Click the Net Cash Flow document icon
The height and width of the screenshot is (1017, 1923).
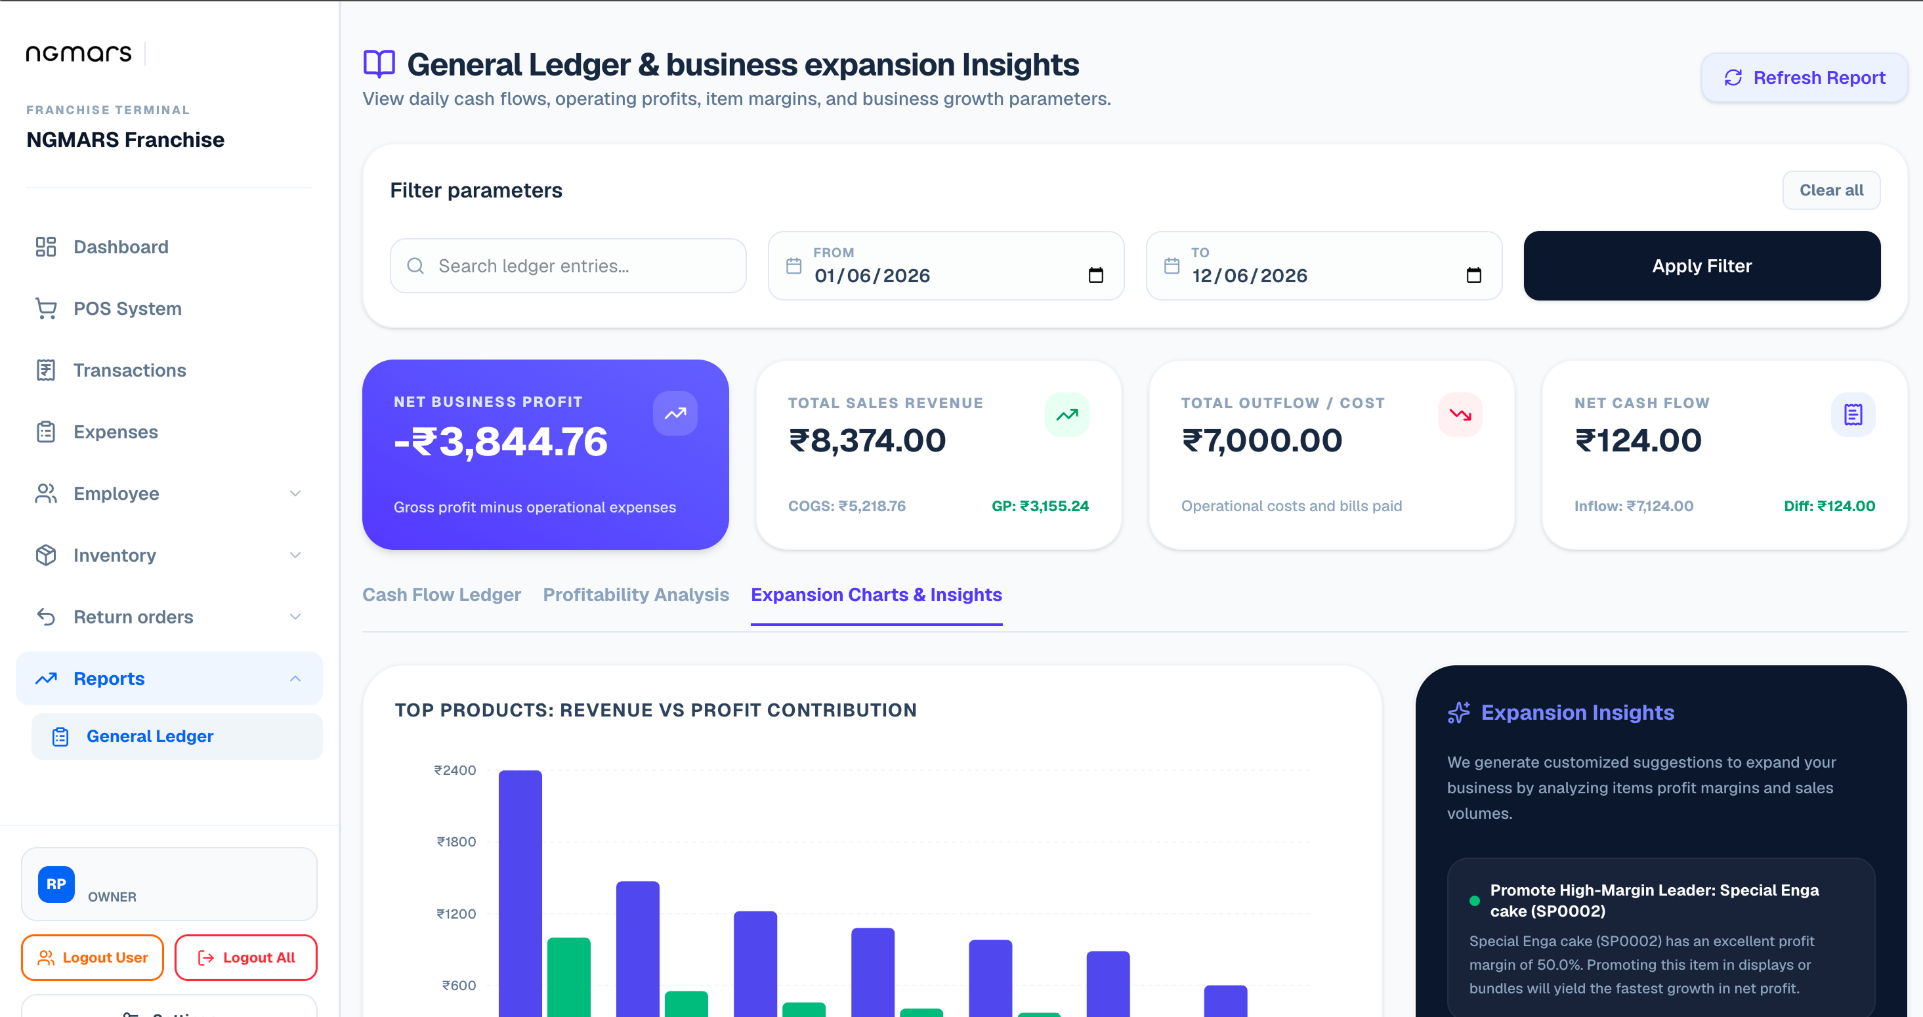1853,415
